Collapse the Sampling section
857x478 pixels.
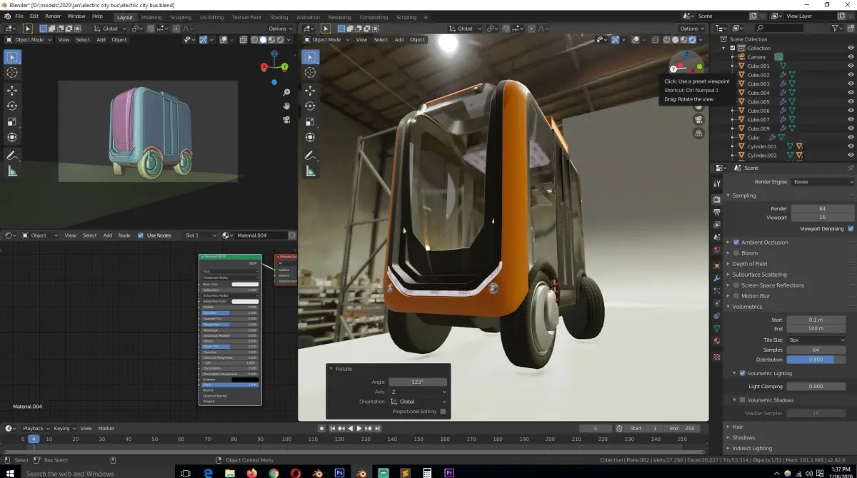[x=743, y=195]
